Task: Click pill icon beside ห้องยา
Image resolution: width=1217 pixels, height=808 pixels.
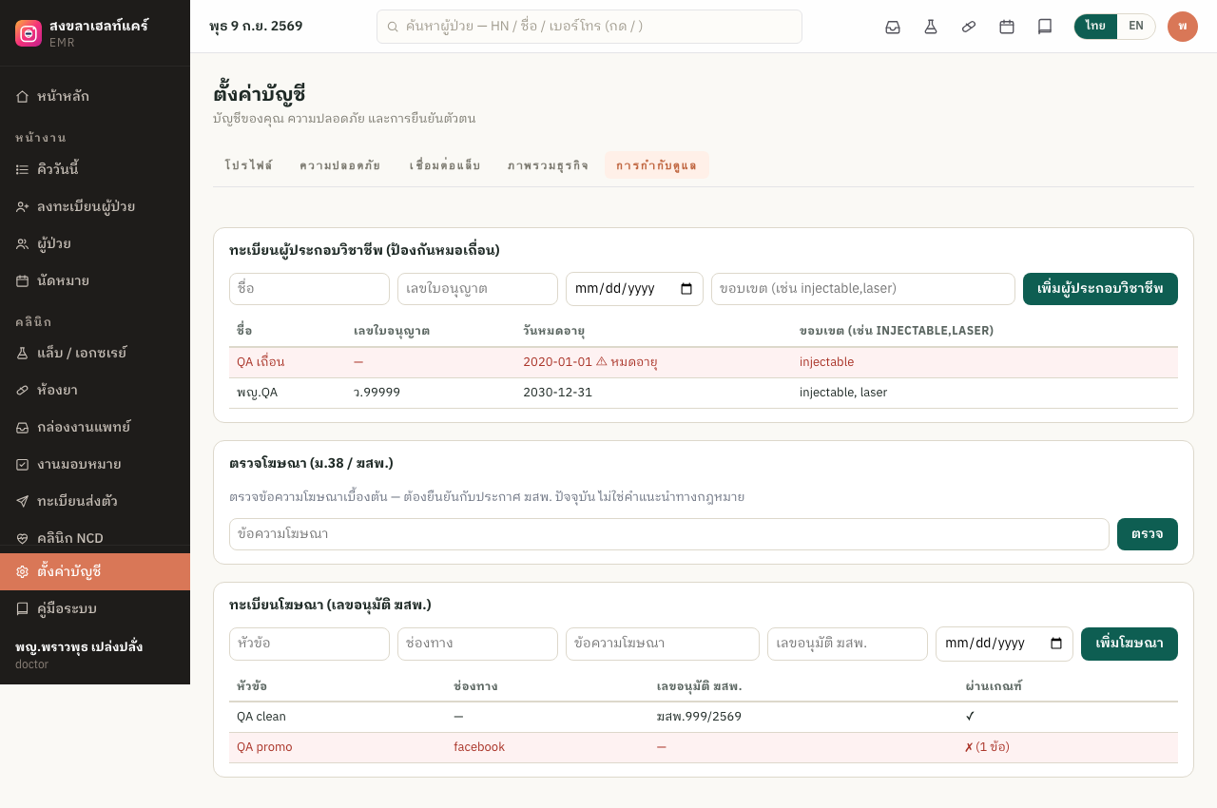Action: pyautogui.click(x=22, y=390)
